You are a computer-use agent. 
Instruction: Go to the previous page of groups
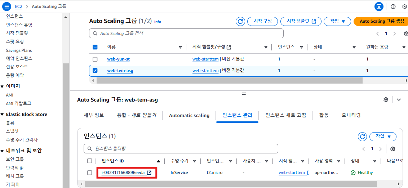pyautogui.click(x=378, y=33)
